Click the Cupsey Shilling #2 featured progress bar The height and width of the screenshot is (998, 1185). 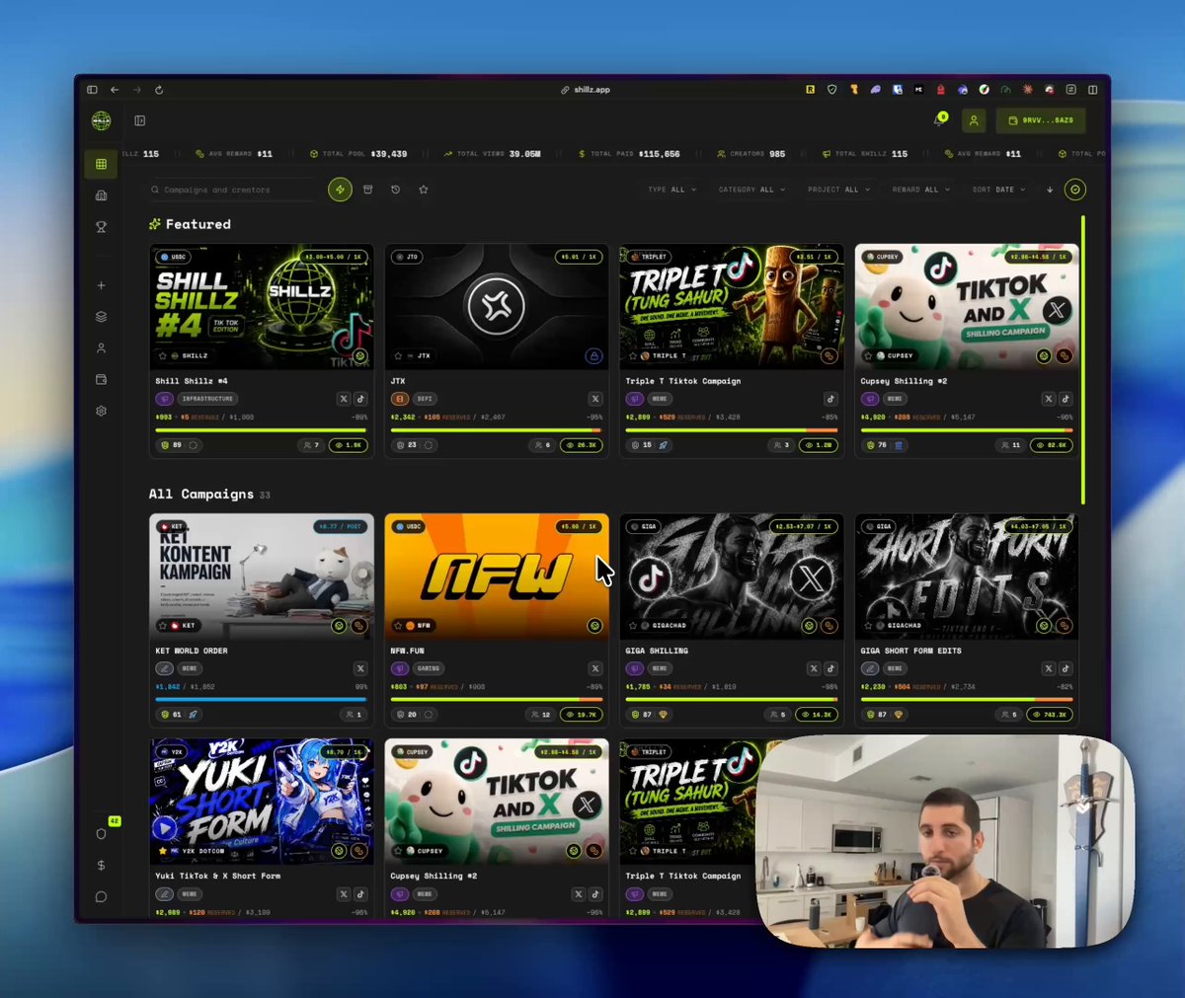point(967,430)
